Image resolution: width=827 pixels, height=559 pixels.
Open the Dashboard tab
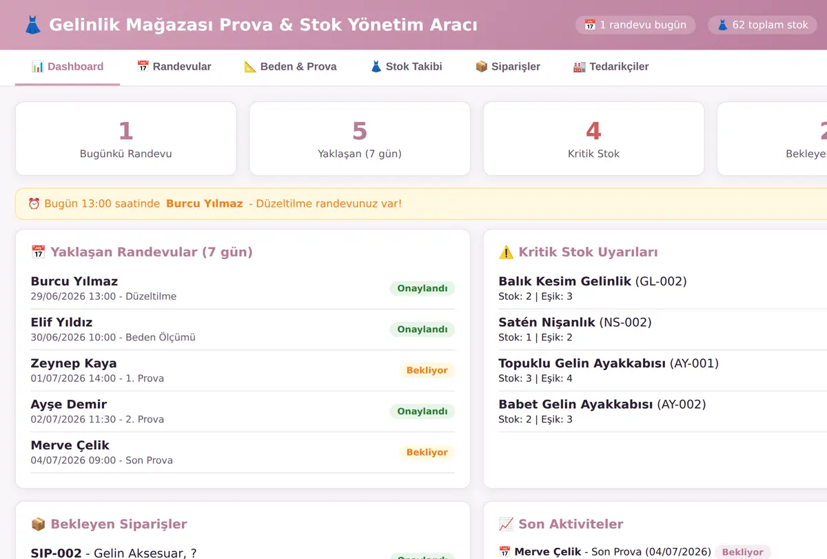[x=68, y=67]
